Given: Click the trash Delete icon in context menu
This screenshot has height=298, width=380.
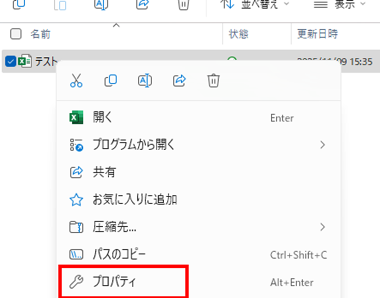Looking at the screenshot, I should click(213, 81).
